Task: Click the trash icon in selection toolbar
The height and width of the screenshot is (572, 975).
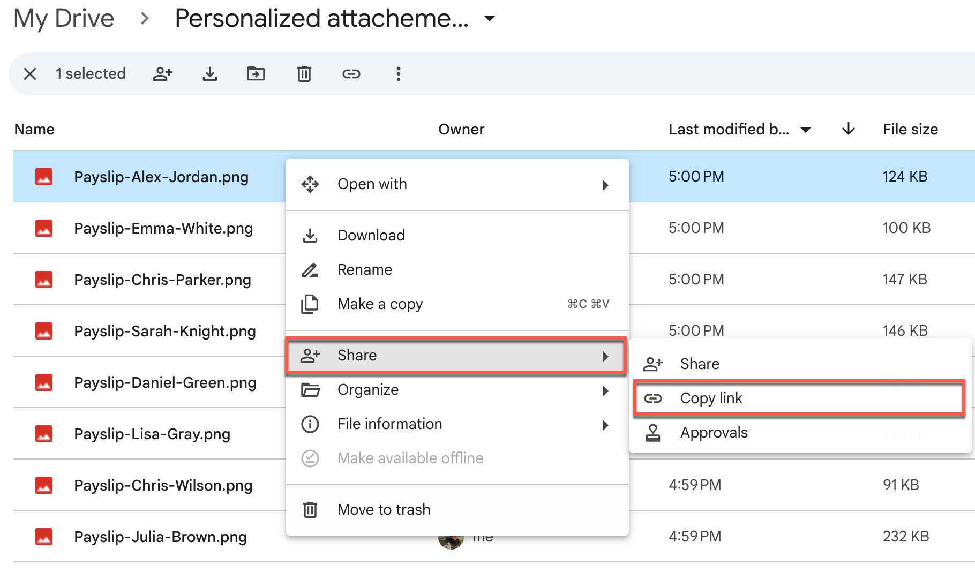Action: point(304,74)
